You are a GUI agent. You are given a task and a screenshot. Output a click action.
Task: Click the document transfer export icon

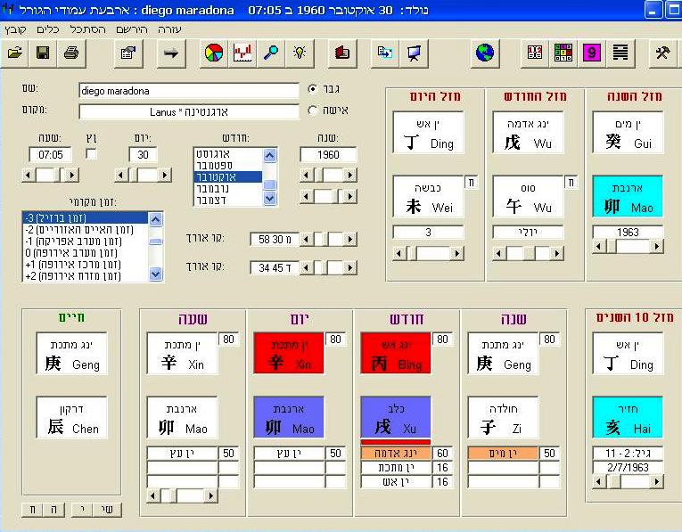[x=385, y=53]
